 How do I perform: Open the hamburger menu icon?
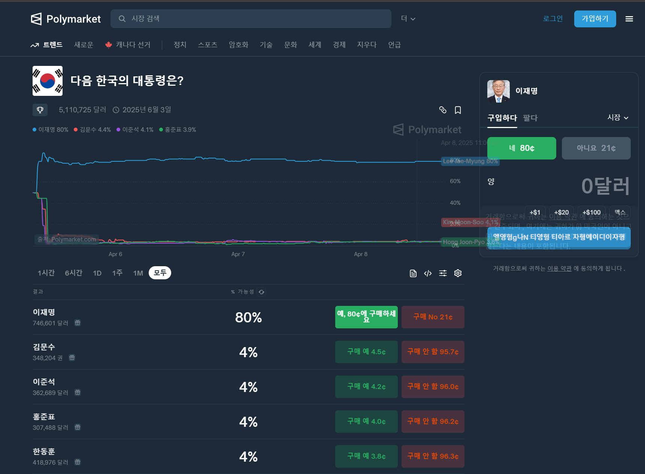click(x=629, y=19)
